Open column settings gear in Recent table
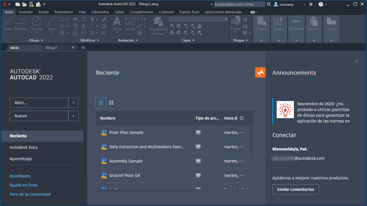 [x=242, y=118]
